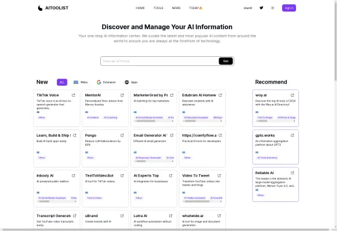Open external link icon on Transcript Generator card
337x231 pixels.
tap(74, 215)
